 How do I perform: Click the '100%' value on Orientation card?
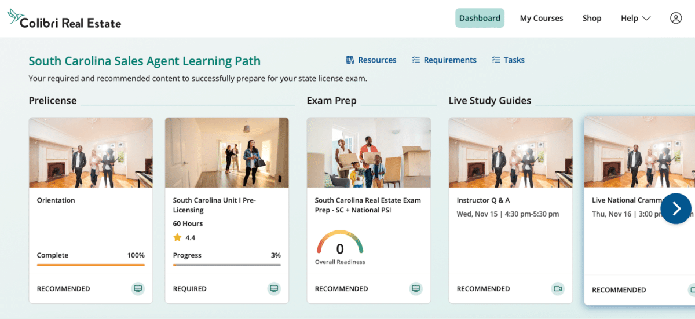tap(136, 255)
